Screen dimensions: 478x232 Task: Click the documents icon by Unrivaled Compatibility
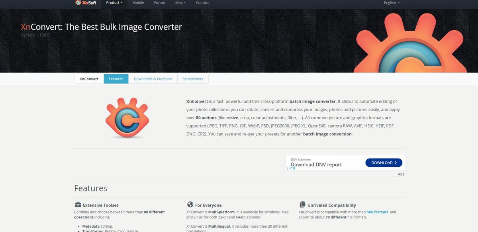point(302,205)
